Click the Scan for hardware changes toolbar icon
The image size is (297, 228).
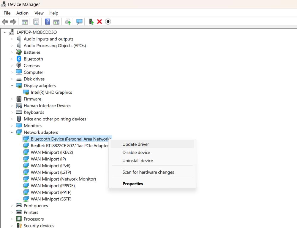pyautogui.click(x=79, y=21)
